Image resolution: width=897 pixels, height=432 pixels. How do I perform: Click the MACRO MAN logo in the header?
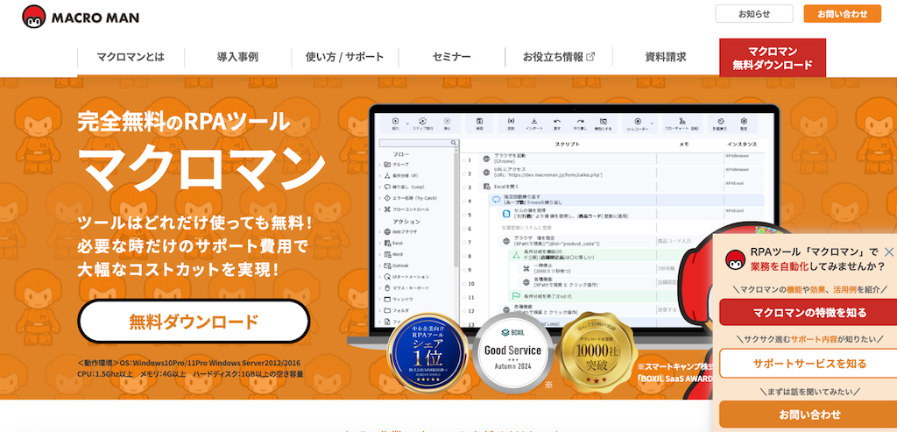pyautogui.click(x=81, y=17)
